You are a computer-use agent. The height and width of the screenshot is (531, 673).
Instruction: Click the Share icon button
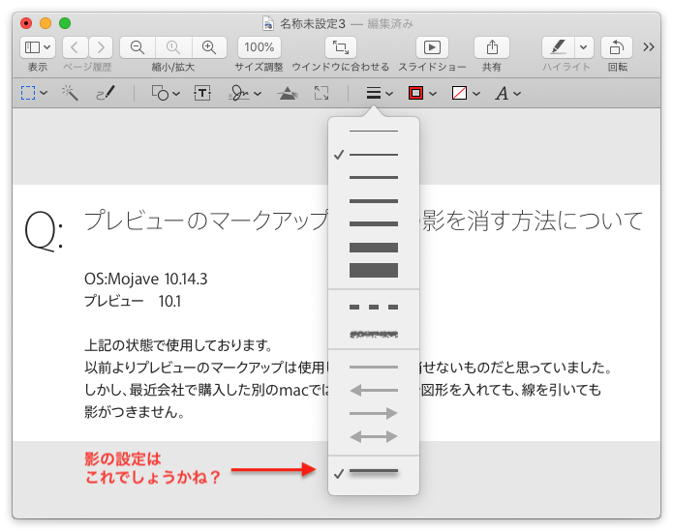[x=492, y=46]
